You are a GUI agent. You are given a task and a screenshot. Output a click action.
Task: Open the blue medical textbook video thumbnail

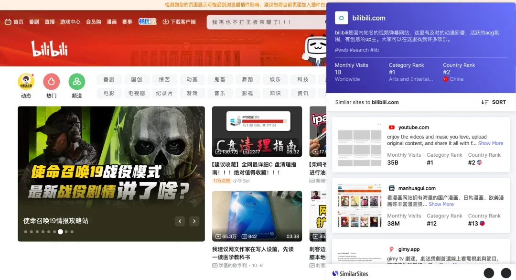tap(257, 216)
